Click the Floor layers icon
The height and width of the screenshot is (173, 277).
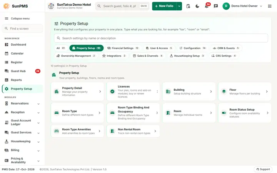pyautogui.click(x=224, y=91)
